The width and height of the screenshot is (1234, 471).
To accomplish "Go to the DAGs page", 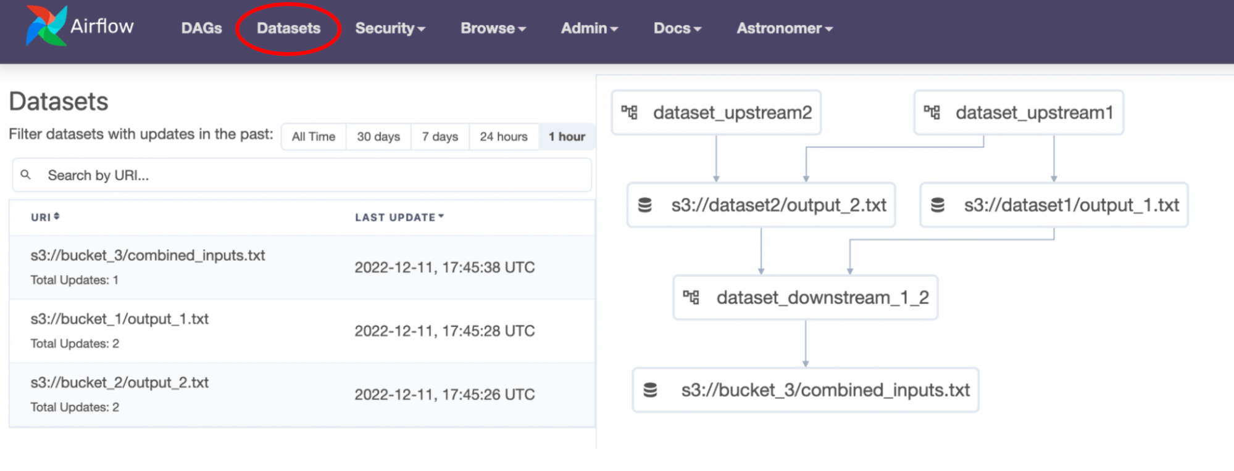I will pos(201,28).
